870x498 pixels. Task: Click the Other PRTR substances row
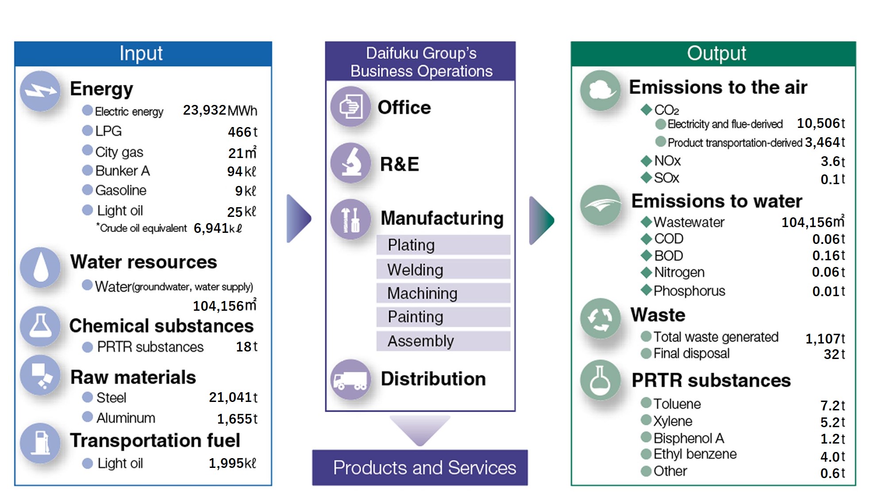pyautogui.click(x=743, y=472)
